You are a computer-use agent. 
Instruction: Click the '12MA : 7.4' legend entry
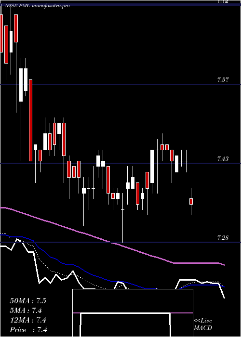[x=28, y=320]
